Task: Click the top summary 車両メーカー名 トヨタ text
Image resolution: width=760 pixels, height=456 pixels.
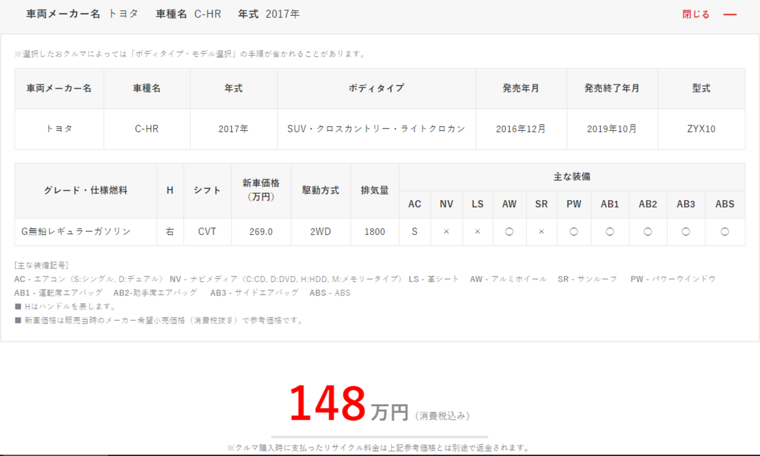Action: click(x=82, y=14)
